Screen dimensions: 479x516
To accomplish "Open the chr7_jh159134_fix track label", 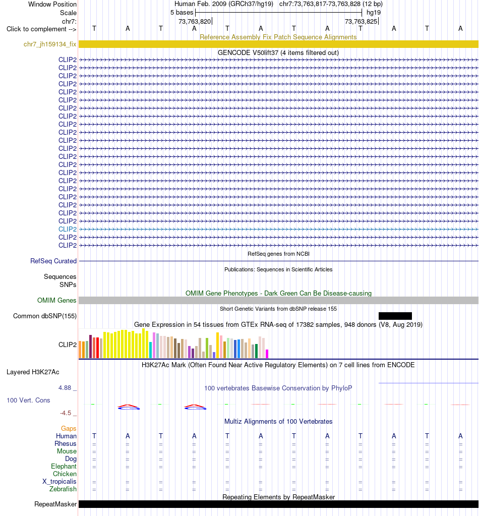I will [x=50, y=44].
